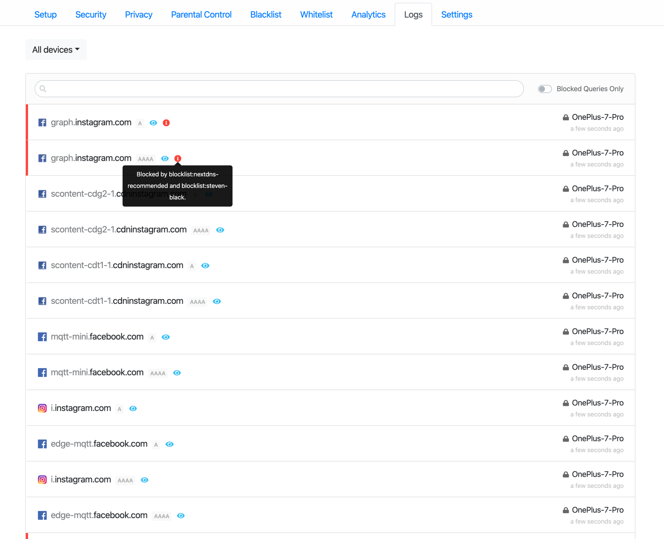Open the Parental Control tab

(x=201, y=15)
